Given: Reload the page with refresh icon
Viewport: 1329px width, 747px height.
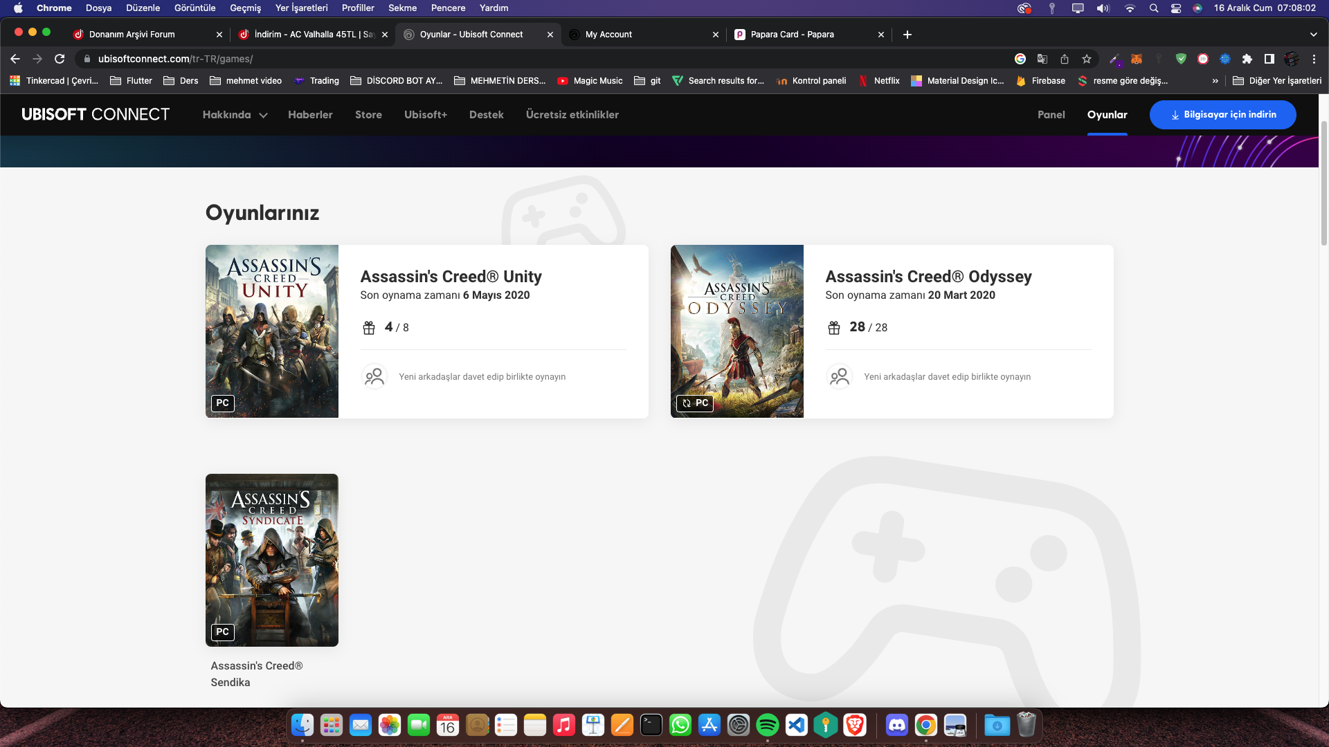Looking at the screenshot, I should (x=60, y=59).
